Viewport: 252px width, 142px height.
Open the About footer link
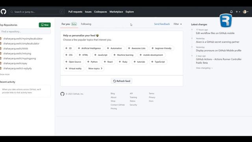113,97
